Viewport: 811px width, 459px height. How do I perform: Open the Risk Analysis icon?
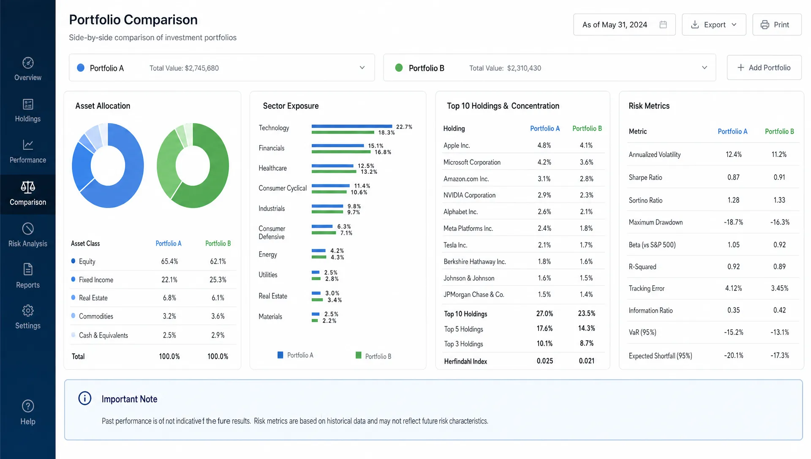point(28,229)
